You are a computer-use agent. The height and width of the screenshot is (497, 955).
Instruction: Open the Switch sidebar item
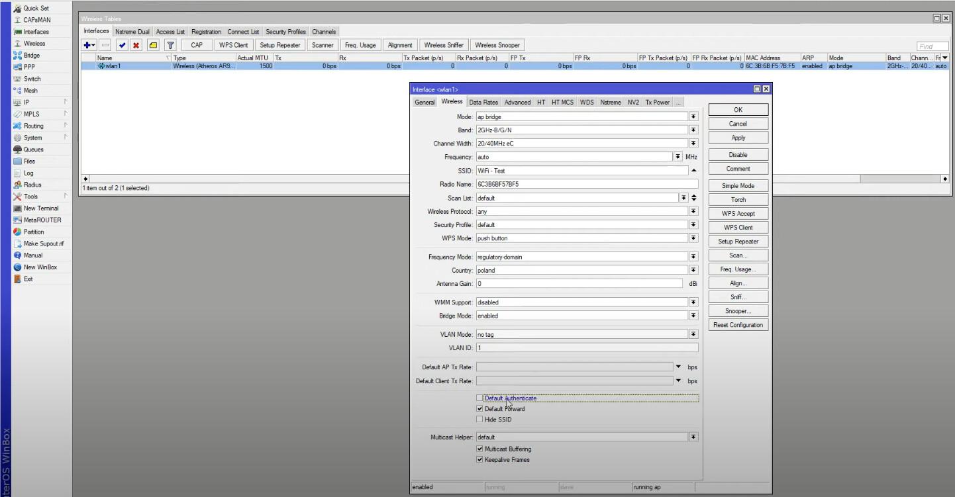click(32, 79)
